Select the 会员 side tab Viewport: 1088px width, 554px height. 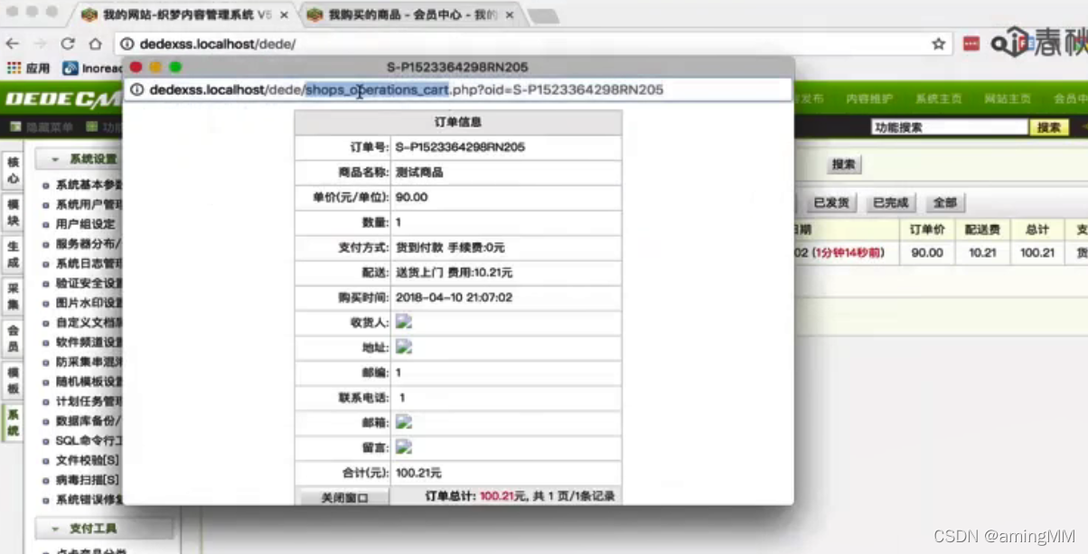pyautogui.click(x=13, y=339)
